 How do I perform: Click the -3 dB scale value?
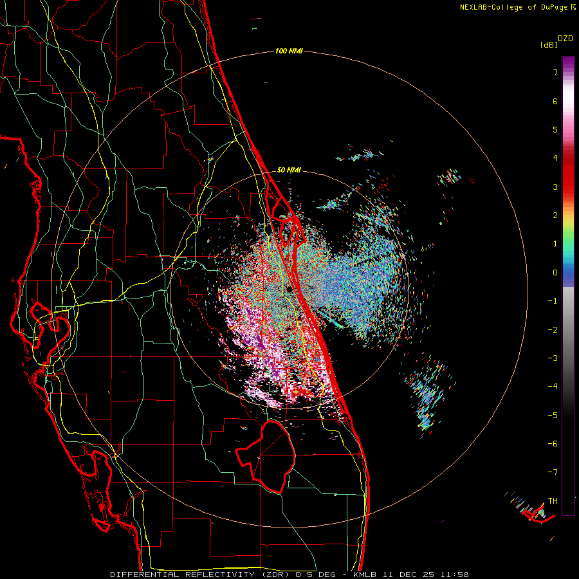pyautogui.click(x=553, y=358)
